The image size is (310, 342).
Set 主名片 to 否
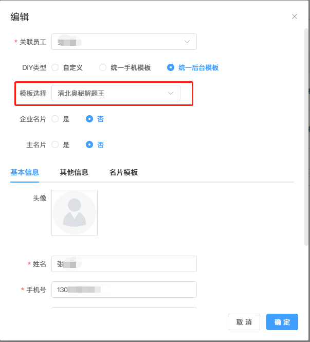point(89,145)
